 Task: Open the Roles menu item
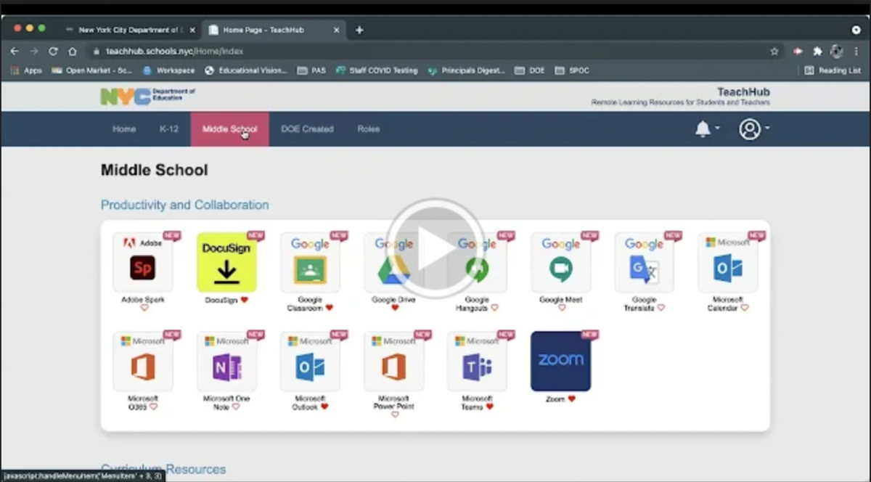(x=369, y=129)
